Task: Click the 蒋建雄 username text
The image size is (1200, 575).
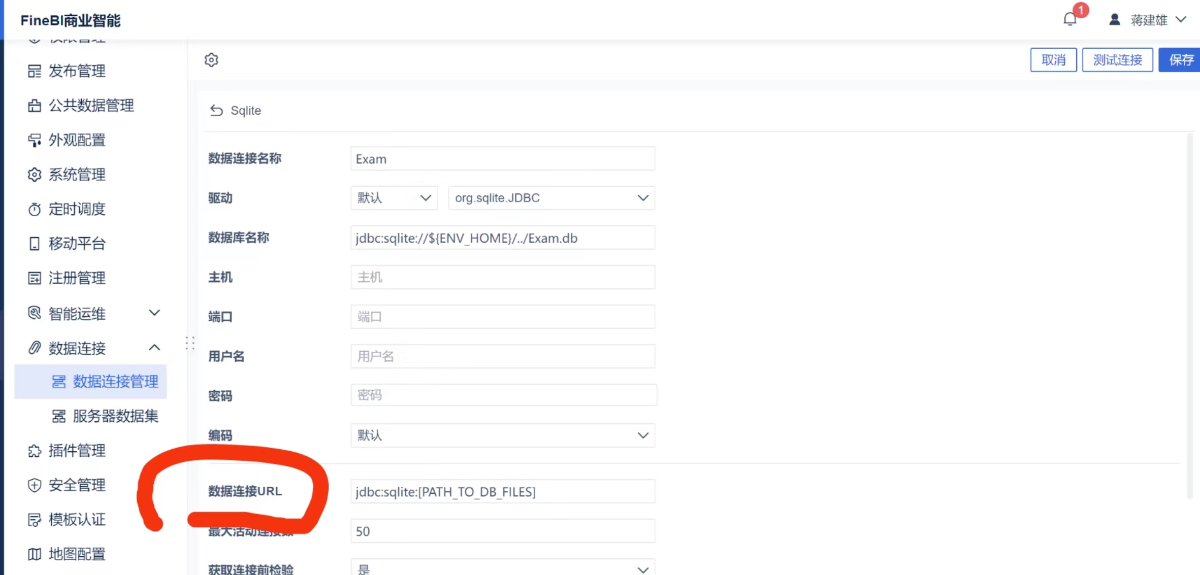Action: (1149, 20)
